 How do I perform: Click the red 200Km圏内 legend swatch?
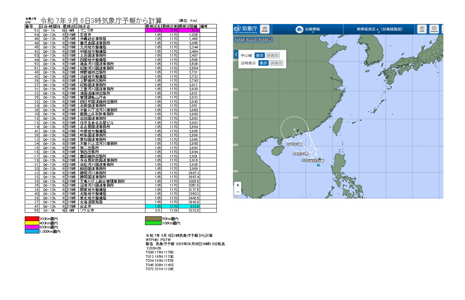point(32,219)
